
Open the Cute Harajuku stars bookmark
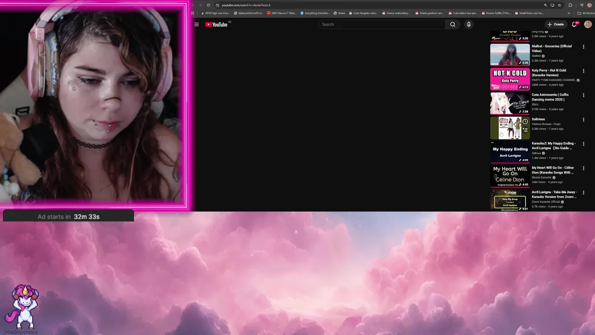pyautogui.click(x=363, y=13)
